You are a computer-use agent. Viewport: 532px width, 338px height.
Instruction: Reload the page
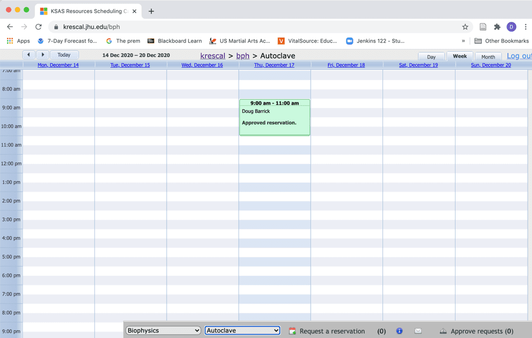38,27
